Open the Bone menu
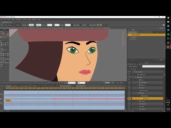The height and width of the screenshot is (128, 171). point(13,19)
